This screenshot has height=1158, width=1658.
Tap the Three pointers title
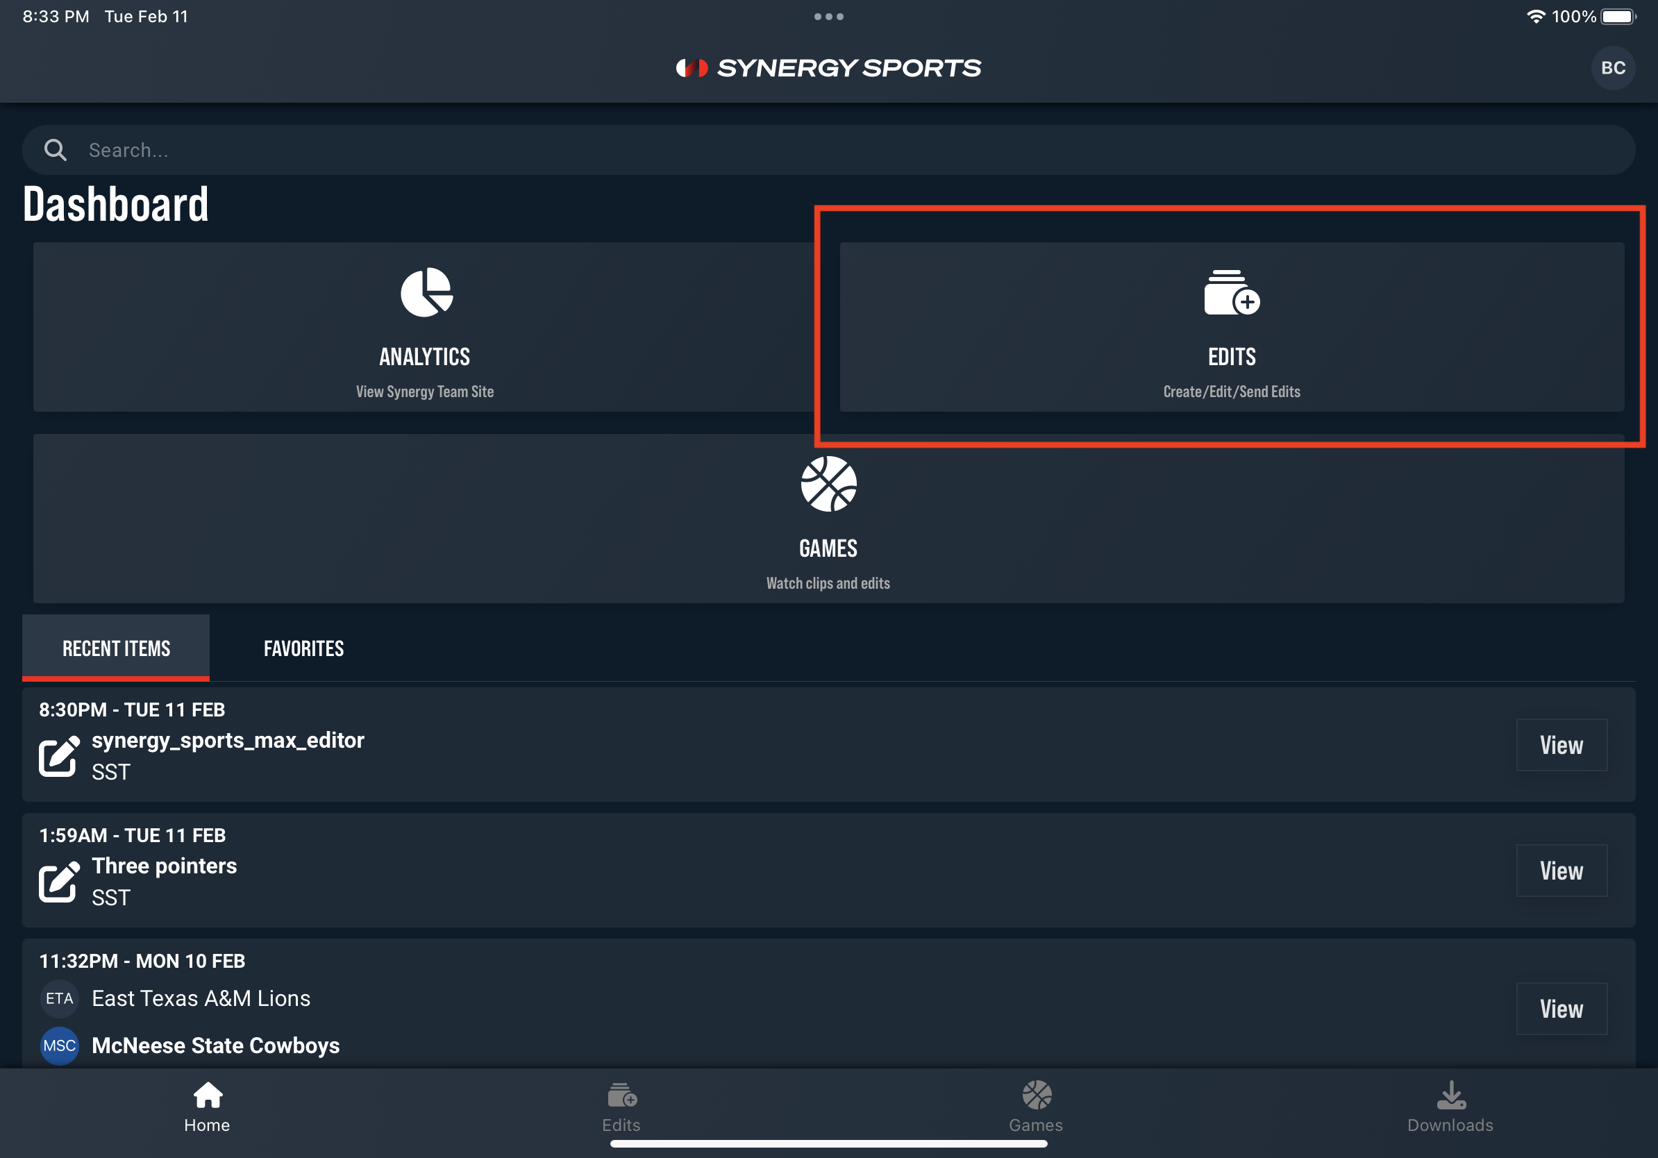165,866
